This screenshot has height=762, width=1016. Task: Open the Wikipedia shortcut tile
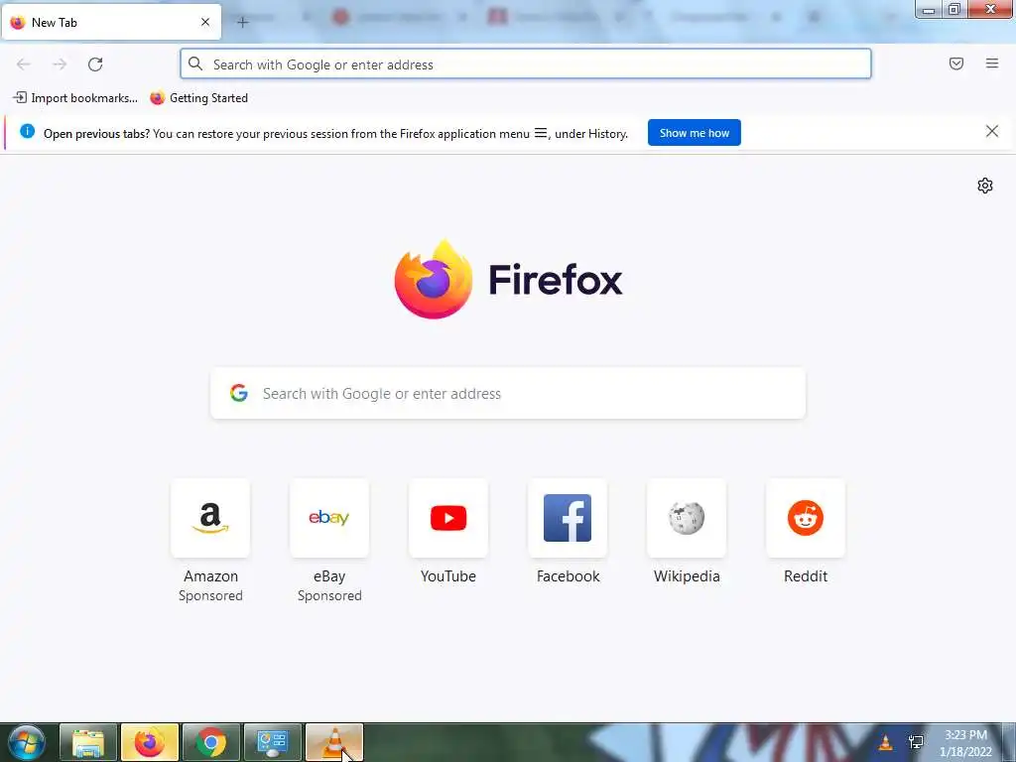tap(687, 532)
